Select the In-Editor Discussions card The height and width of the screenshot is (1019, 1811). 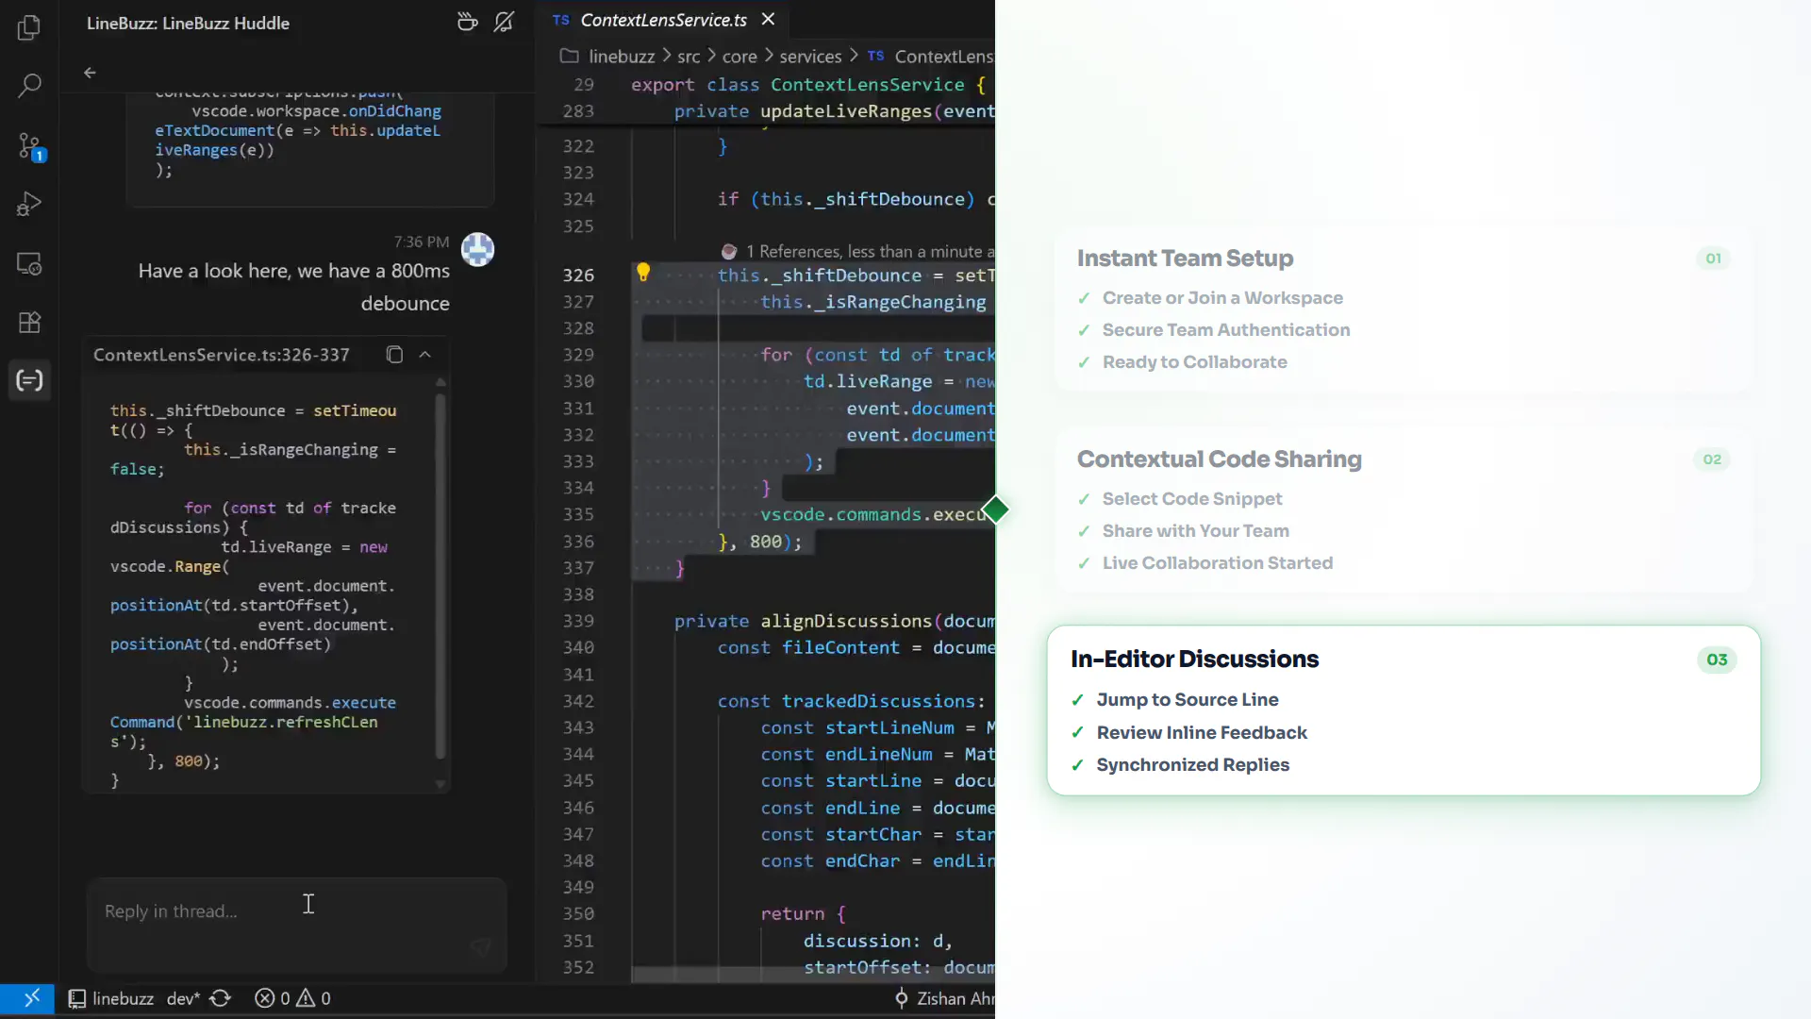point(1404,710)
